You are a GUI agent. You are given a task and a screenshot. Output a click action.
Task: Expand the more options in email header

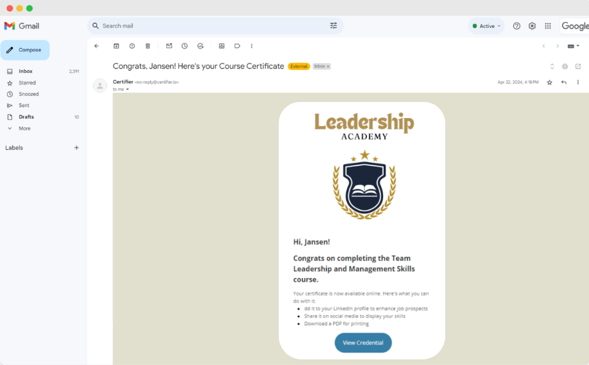[579, 82]
